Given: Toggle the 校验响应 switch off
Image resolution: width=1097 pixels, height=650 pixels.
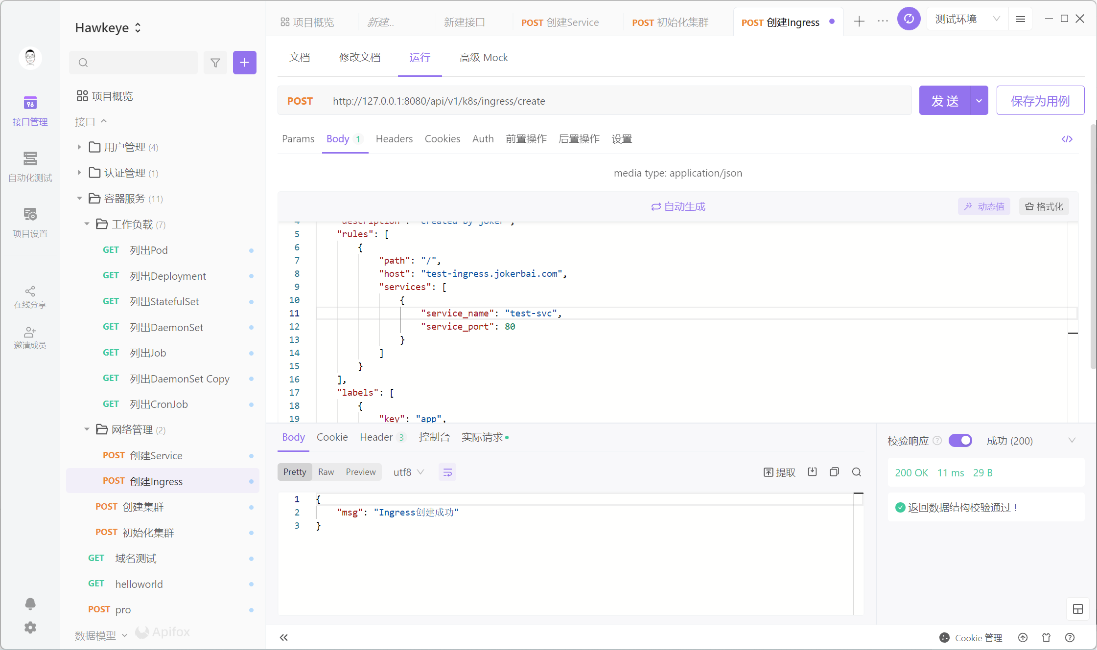Looking at the screenshot, I should [960, 441].
